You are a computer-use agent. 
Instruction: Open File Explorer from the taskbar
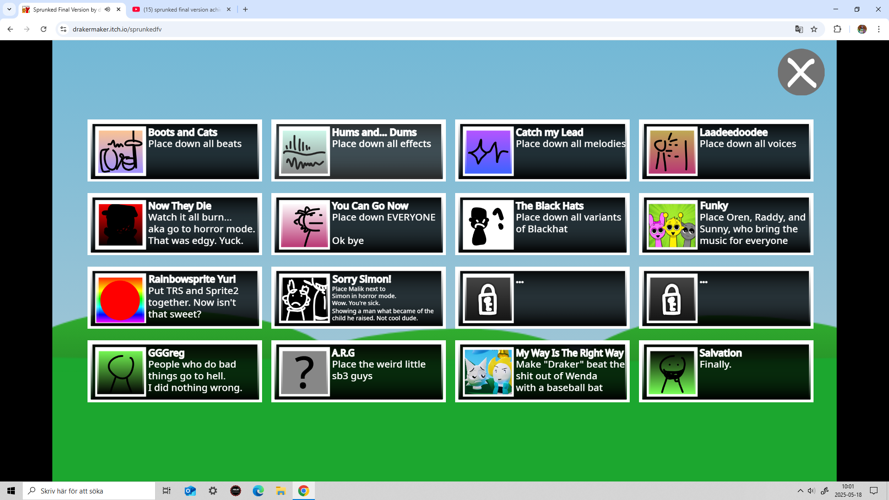tap(281, 491)
